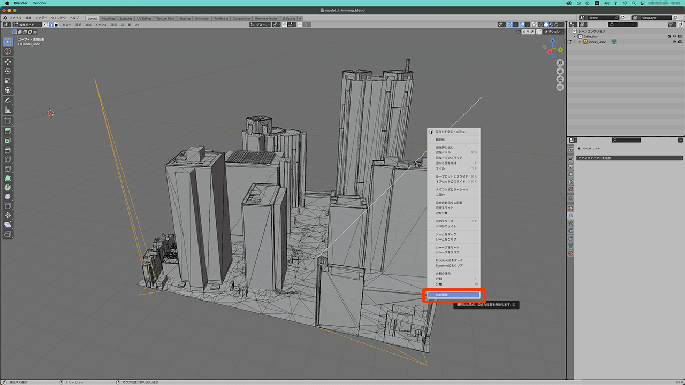This screenshot has width=685, height=385.
Task: Enable edge select mode
Action: pyautogui.click(x=51, y=25)
